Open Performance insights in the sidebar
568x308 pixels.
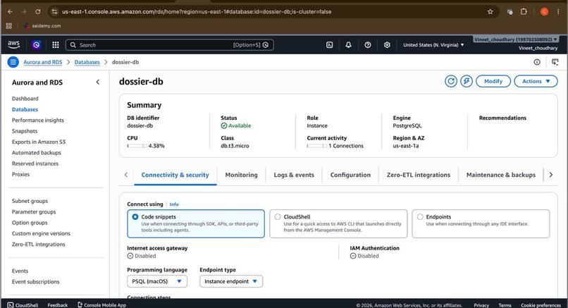pos(37,121)
